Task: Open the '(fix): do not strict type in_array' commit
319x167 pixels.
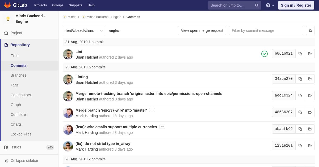Action: (x=103, y=144)
